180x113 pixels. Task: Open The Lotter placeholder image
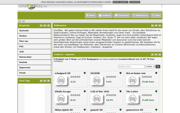coord(132,99)
